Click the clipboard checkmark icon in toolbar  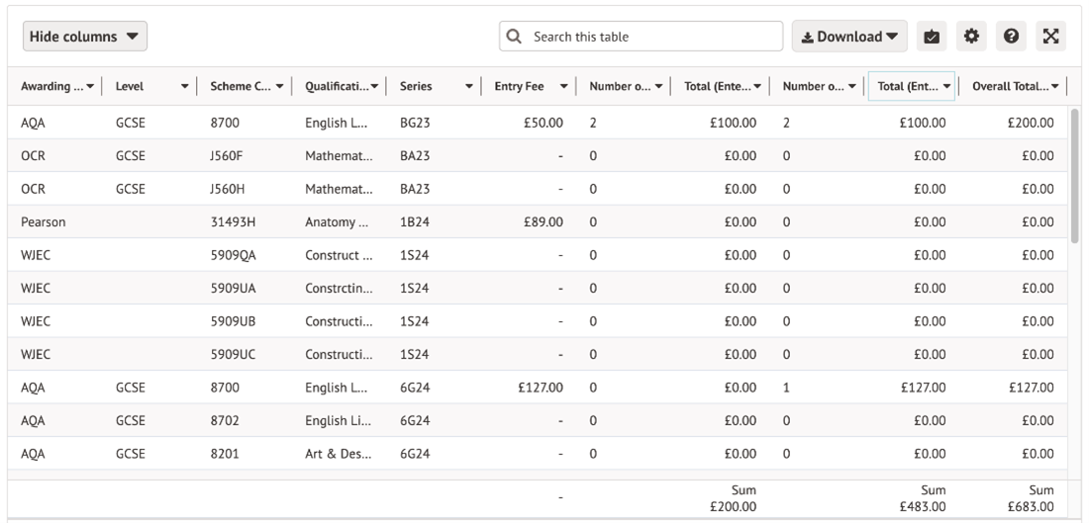pos(931,37)
